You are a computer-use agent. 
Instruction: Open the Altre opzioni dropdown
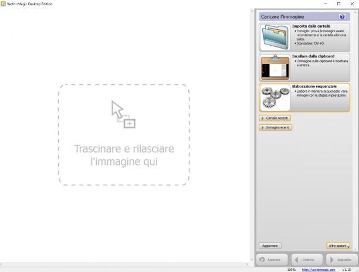(338, 246)
